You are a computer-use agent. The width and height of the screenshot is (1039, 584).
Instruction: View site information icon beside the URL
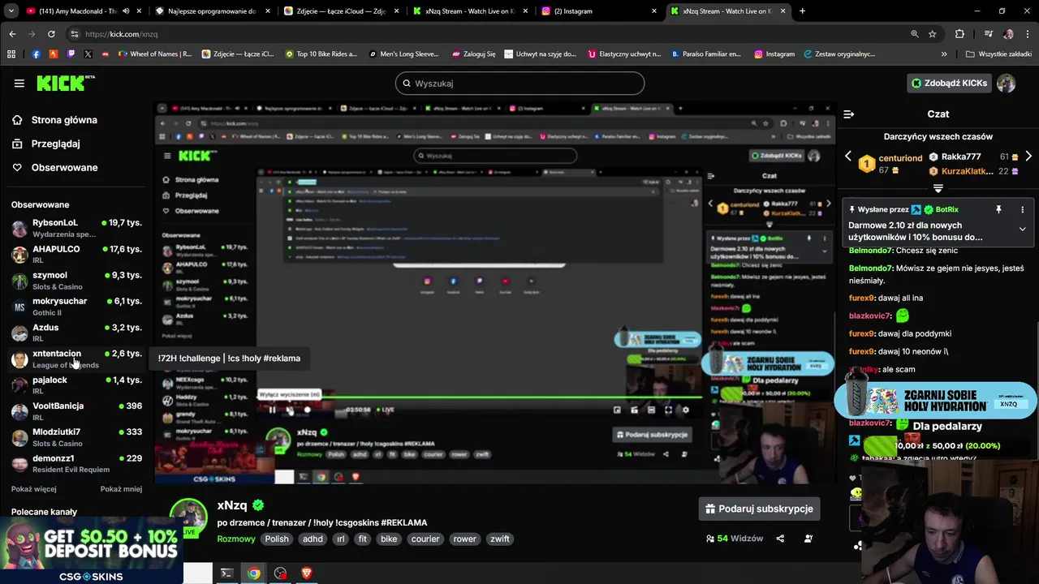[x=75, y=34]
